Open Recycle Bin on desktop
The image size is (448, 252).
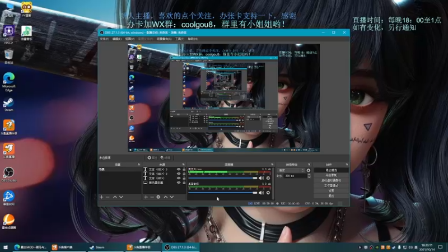[8, 57]
